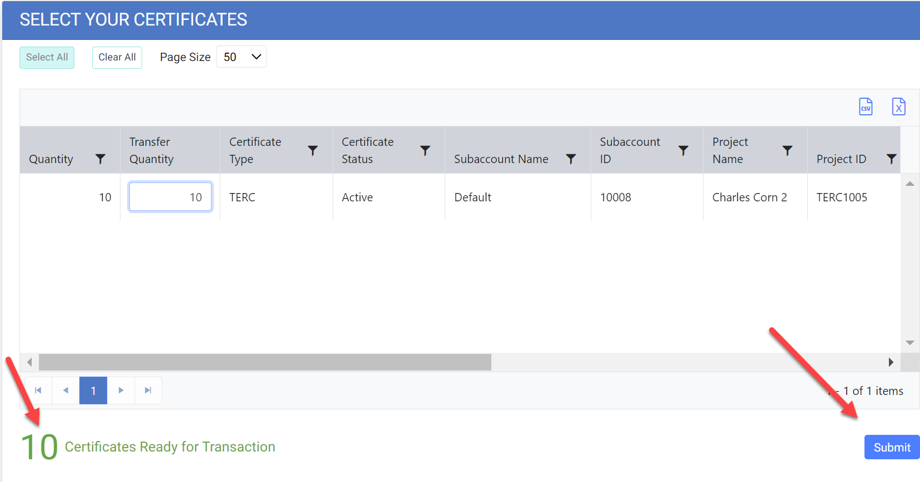Click the Clear All button

pyautogui.click(x=117, y=57)
